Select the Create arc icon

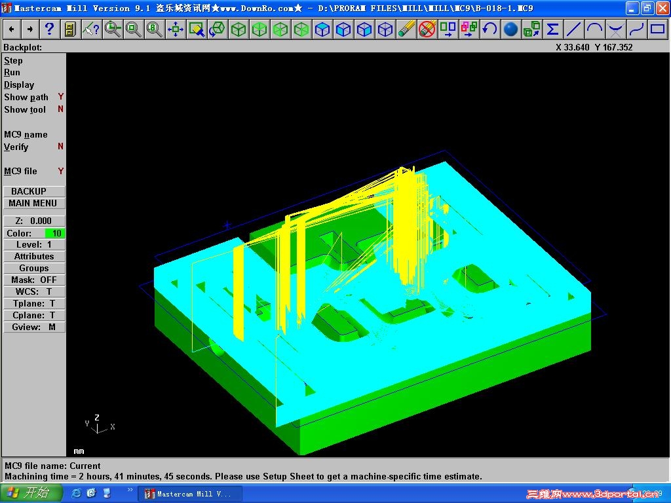[595, 29]
